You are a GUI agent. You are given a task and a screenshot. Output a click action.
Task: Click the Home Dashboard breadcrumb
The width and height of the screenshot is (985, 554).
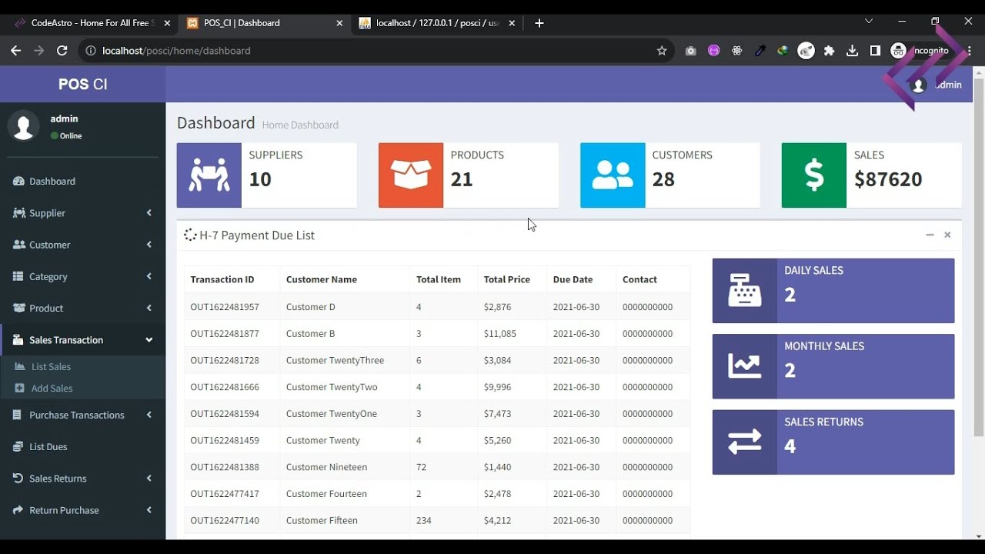300,125
